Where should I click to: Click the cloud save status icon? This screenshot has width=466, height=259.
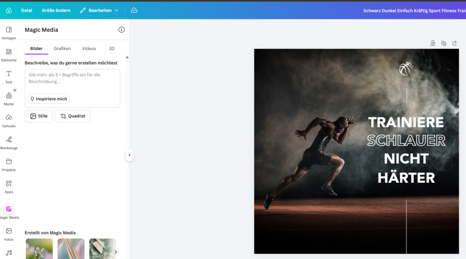coord(134,10)
